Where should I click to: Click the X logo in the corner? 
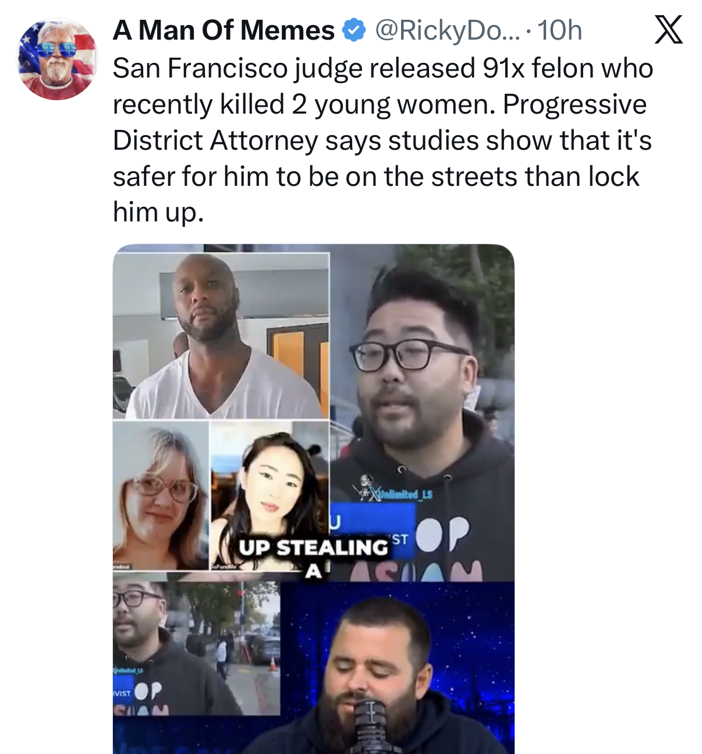[669, 30]
